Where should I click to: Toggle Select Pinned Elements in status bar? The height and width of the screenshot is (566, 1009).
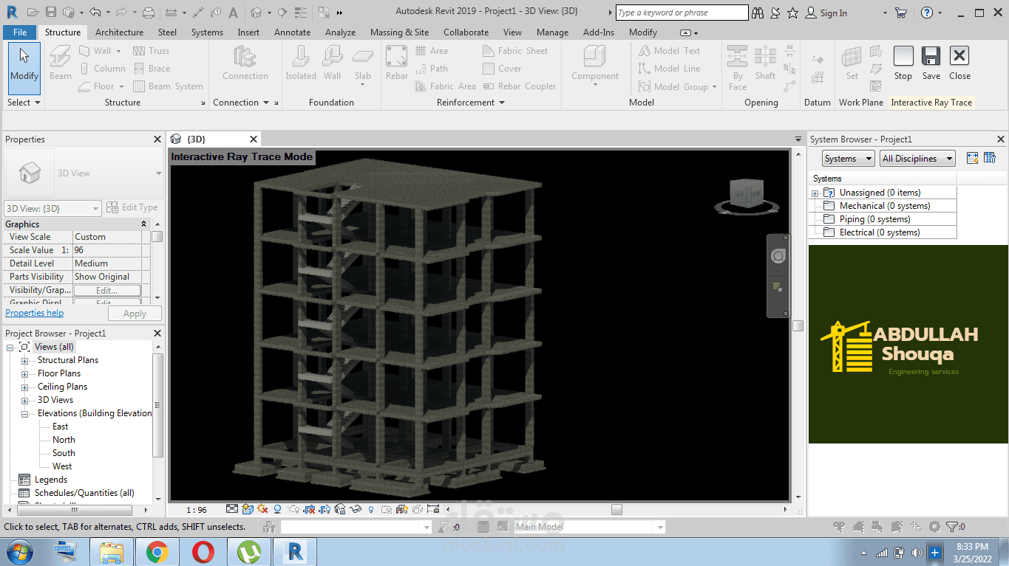(877, 527)
